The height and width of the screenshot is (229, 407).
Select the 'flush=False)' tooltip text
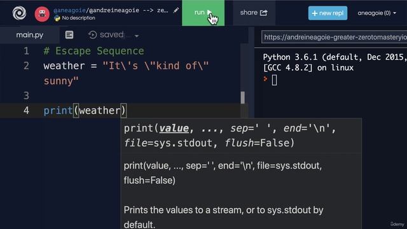coord(149,180)
